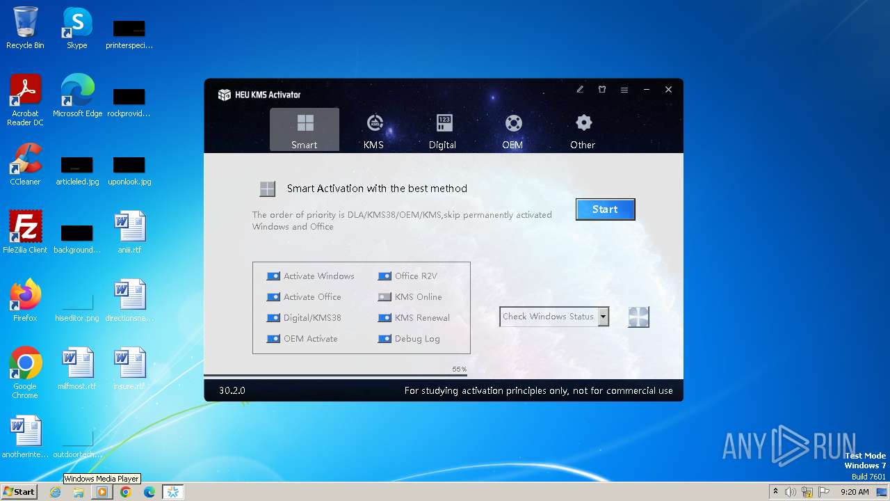Screen dimensions: 890x501
Task: Toggle the Activate Windows switch
Action: [273, 276]
